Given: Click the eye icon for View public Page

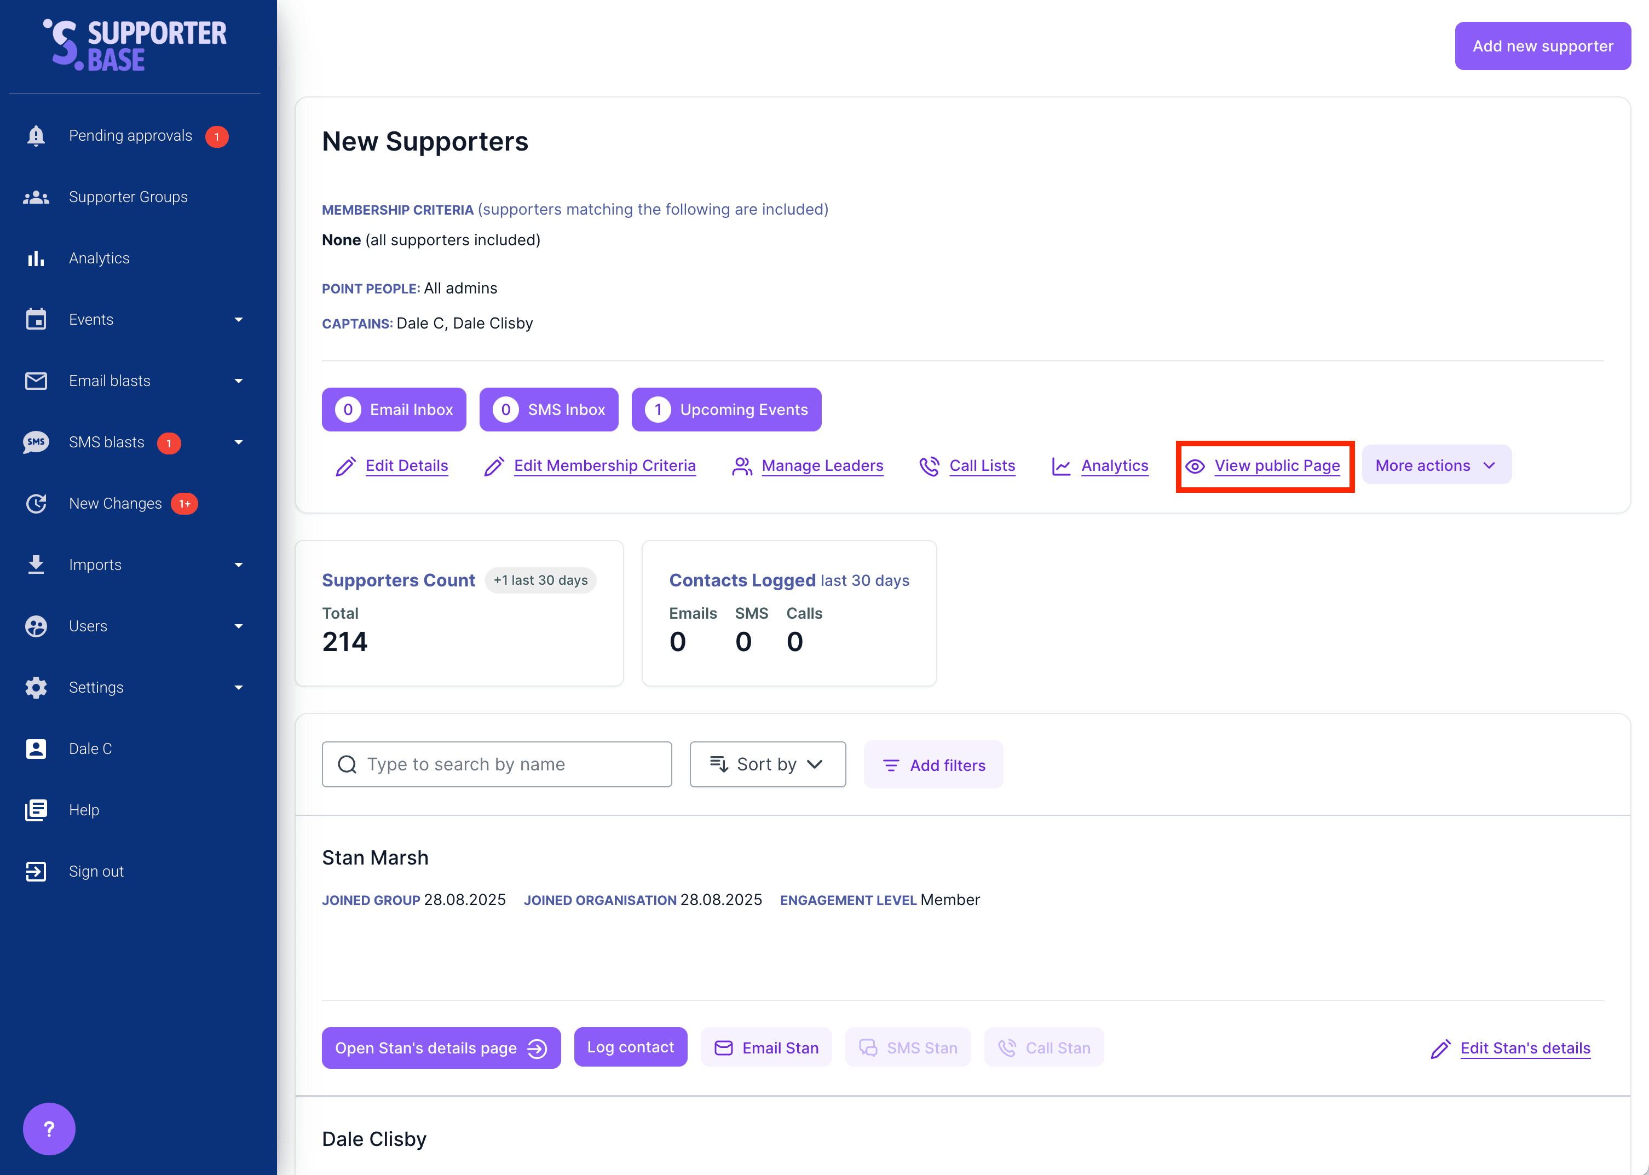Looking at the screenshot, I should click(x=1195, y=466).
